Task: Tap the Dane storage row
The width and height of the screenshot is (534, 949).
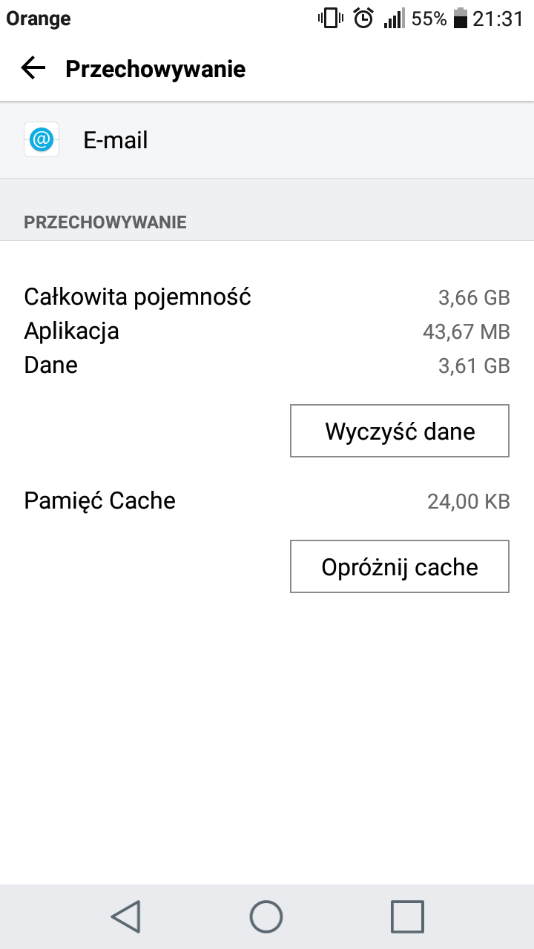Action: 267,365
